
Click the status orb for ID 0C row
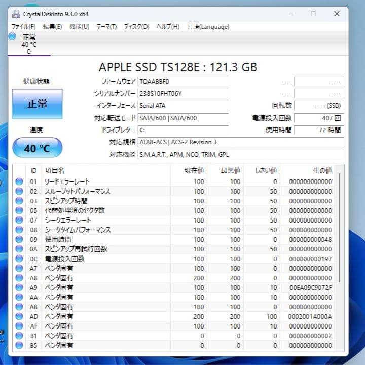pyautogui.click(x=19, y=259)
